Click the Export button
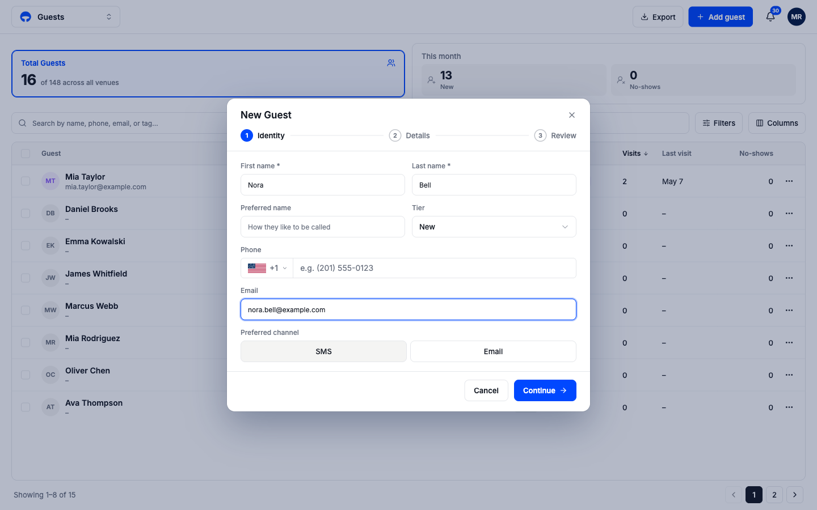This screenshot has width=817, height=510. pos(658,17)
